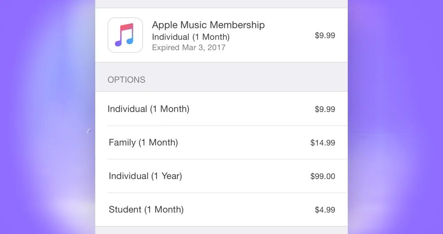Tap the Expired Mar 3, 2017 text

pos(189,47)
